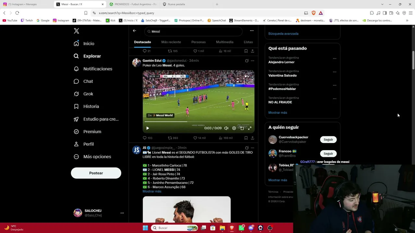Open Historia in the sidebar
Image resolution: width=415 pixels, height=233 pixels.
pyautogui.click(x=86, y=106)
